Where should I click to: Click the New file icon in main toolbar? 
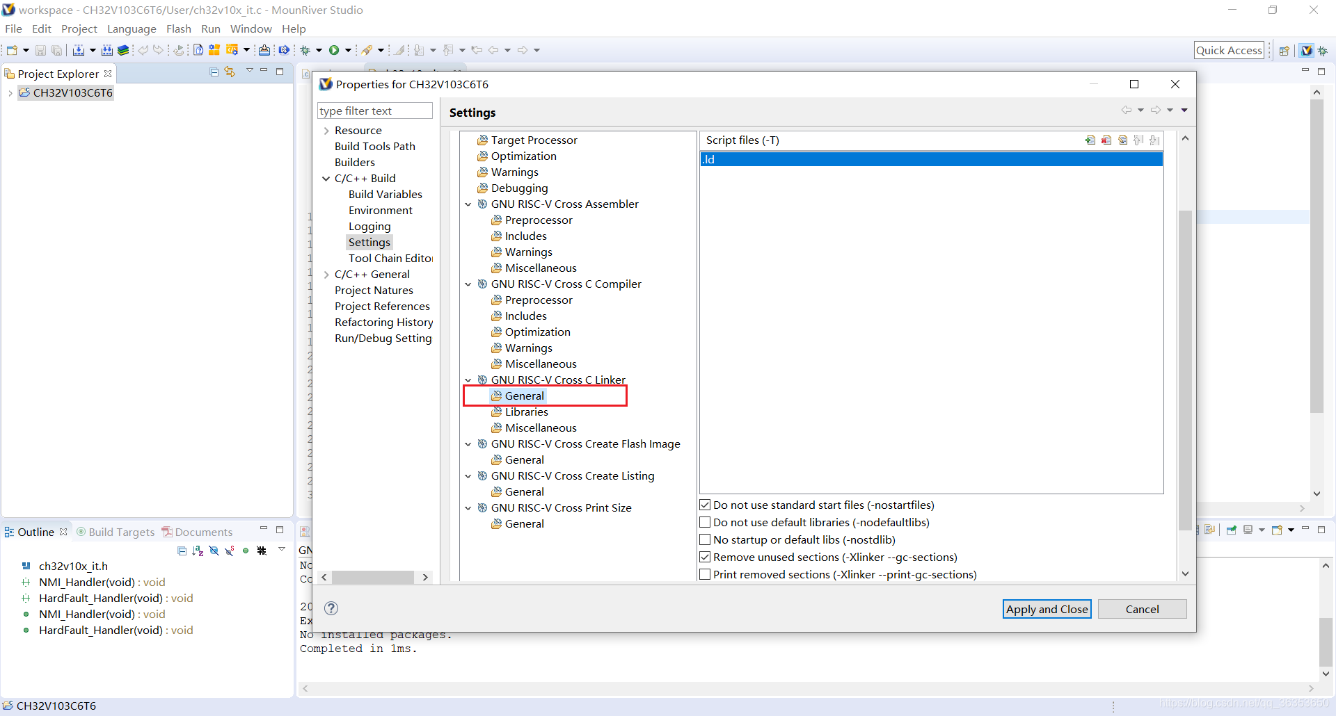pyautogui.click(x=12, y=50)
